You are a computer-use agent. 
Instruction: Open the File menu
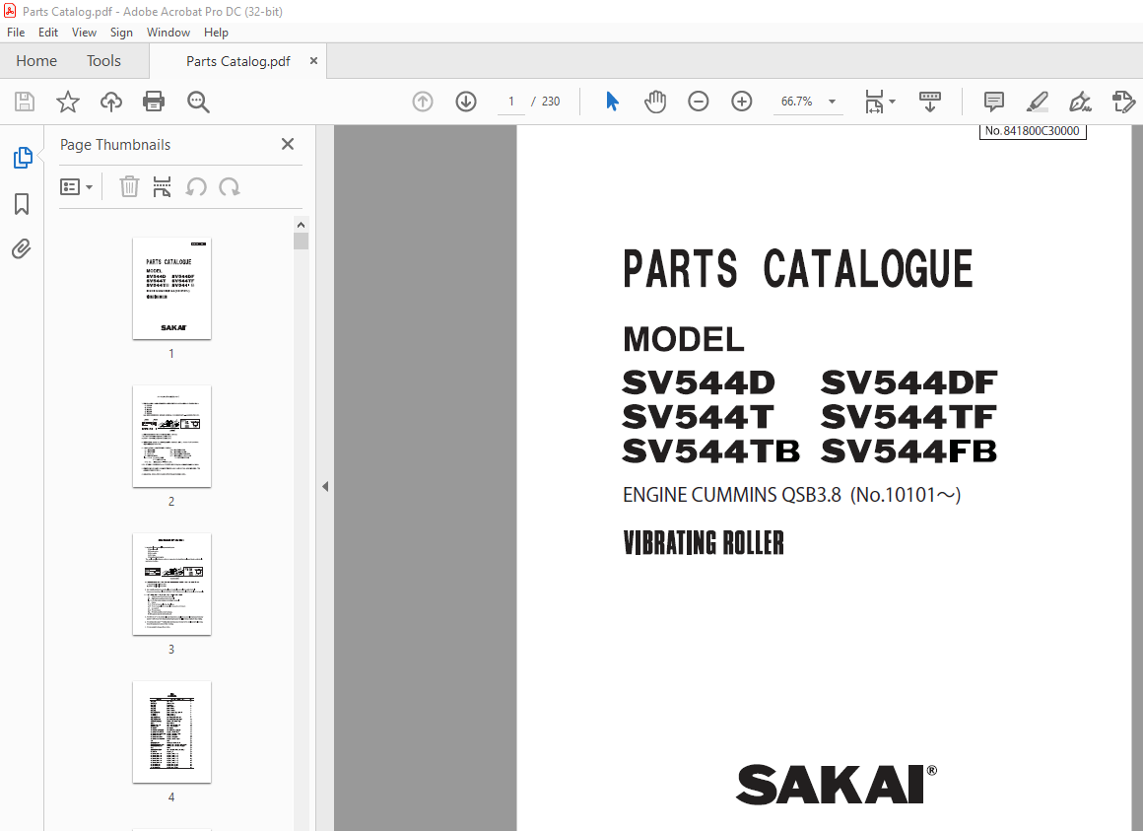(x=16, y=33)
